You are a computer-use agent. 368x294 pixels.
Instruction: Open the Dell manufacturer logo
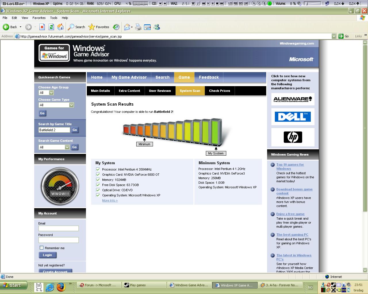[293, 117]
